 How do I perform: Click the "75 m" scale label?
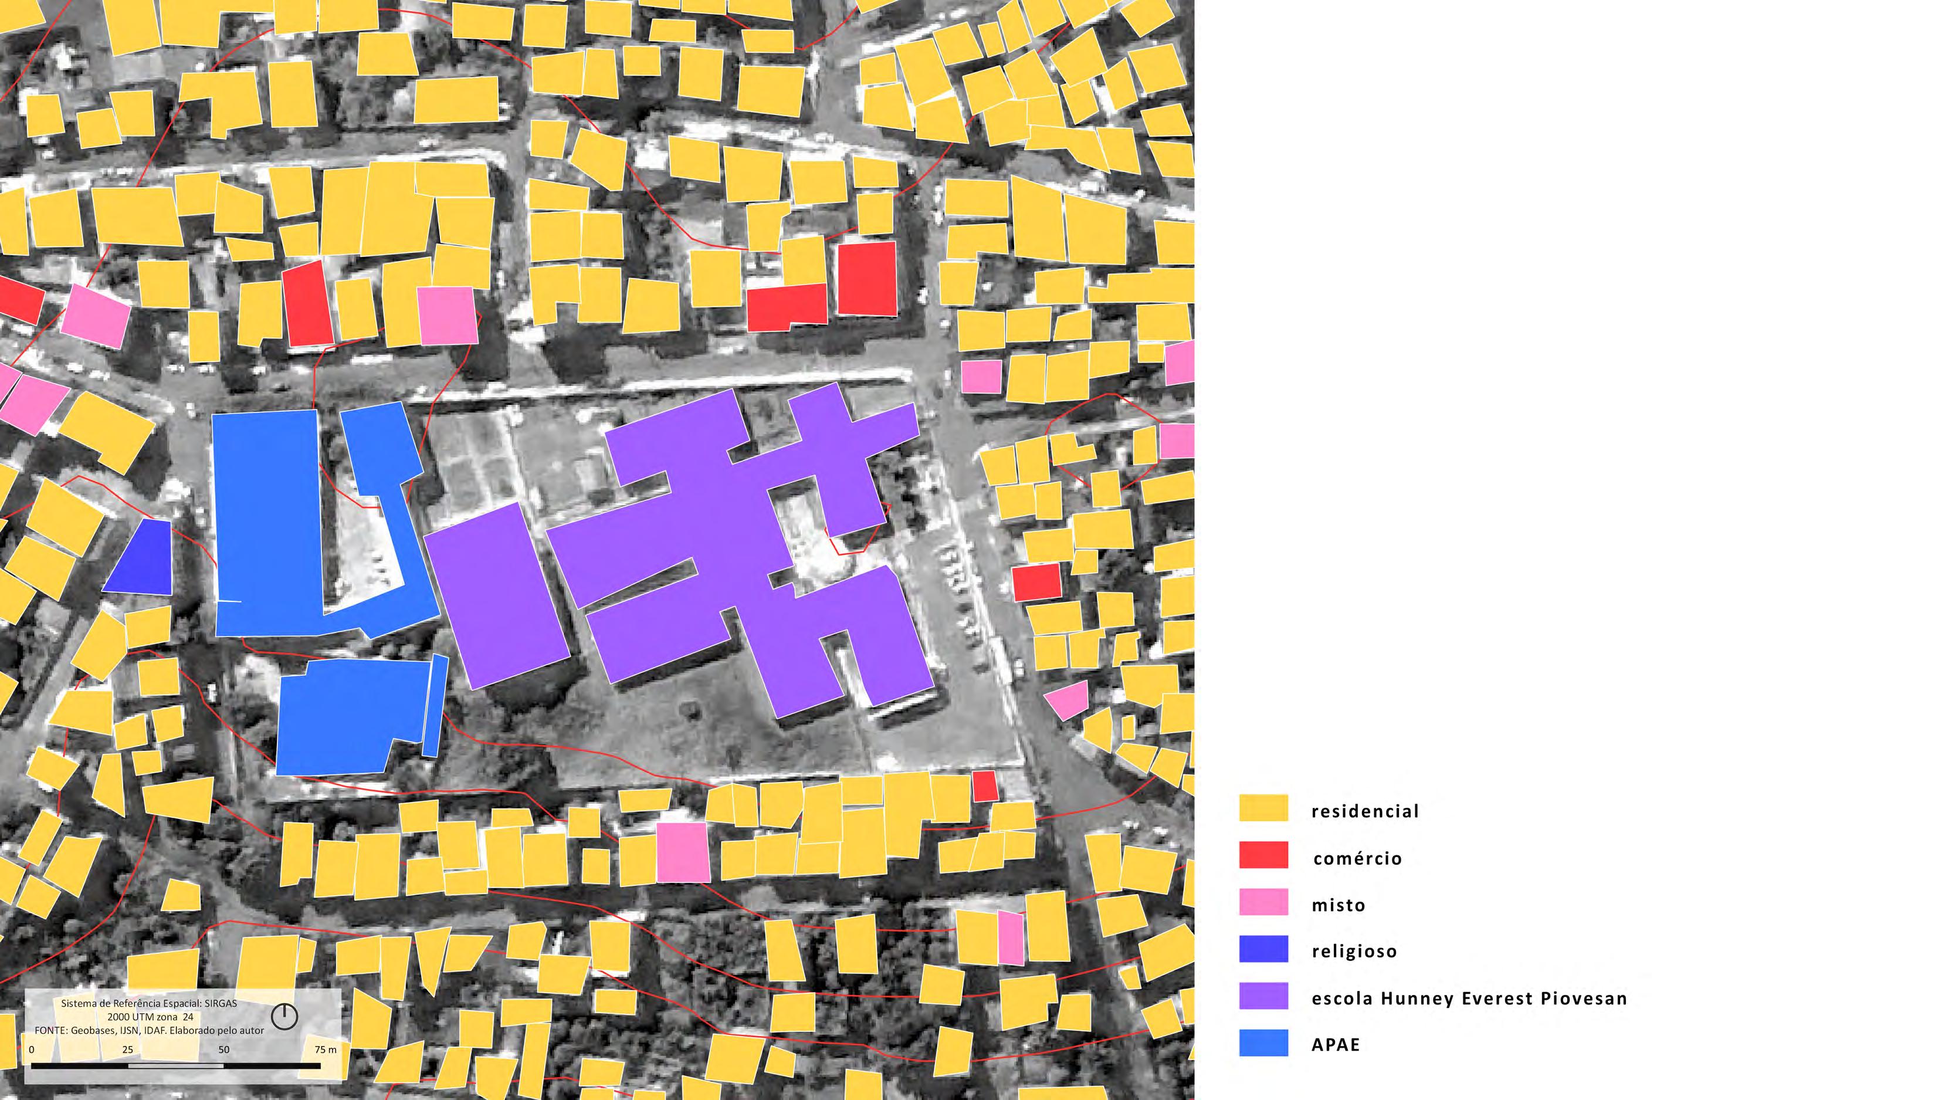pyautogui.click(x=325, y=1049)
